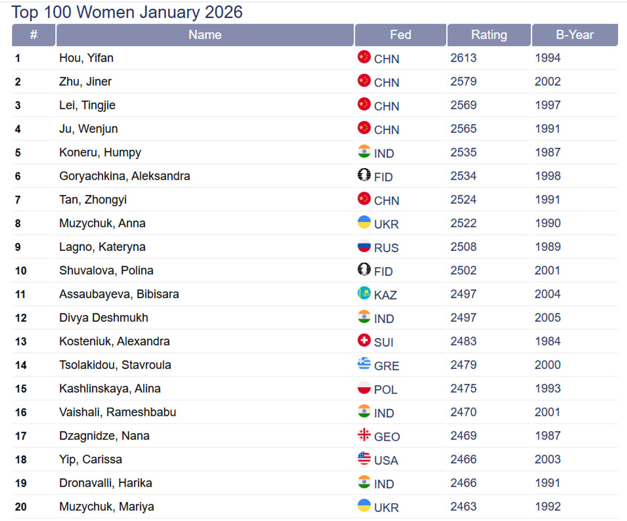This screenshot has height=521, width=627.
Task: Click the Greece flag for Tsolakidou, Stavroula
Action: pyautogui.click(x=364, y=364)
